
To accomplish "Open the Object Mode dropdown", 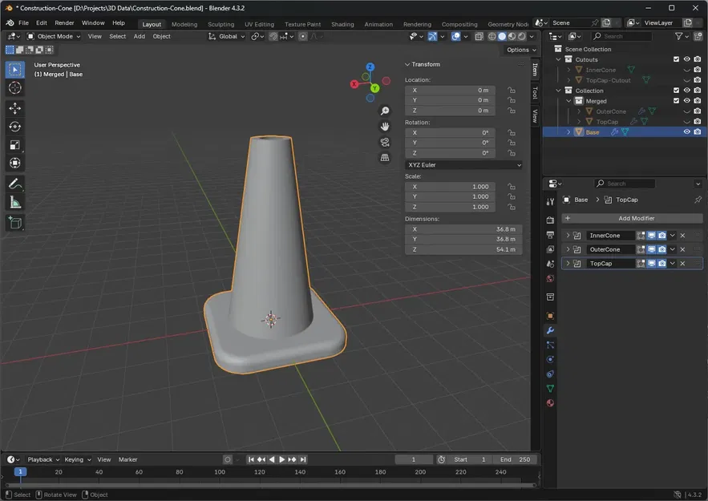I will 54,36.
